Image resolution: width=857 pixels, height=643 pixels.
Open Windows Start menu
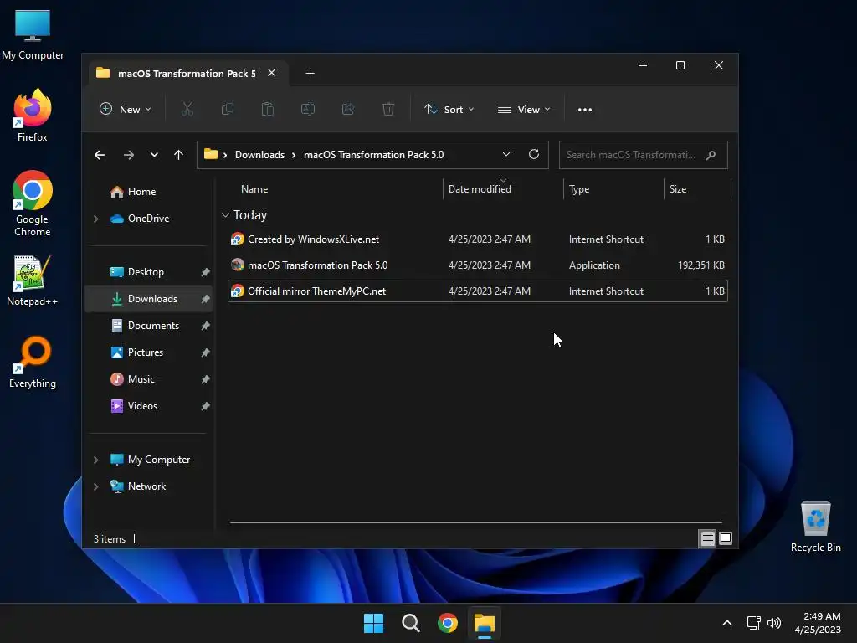374,623
